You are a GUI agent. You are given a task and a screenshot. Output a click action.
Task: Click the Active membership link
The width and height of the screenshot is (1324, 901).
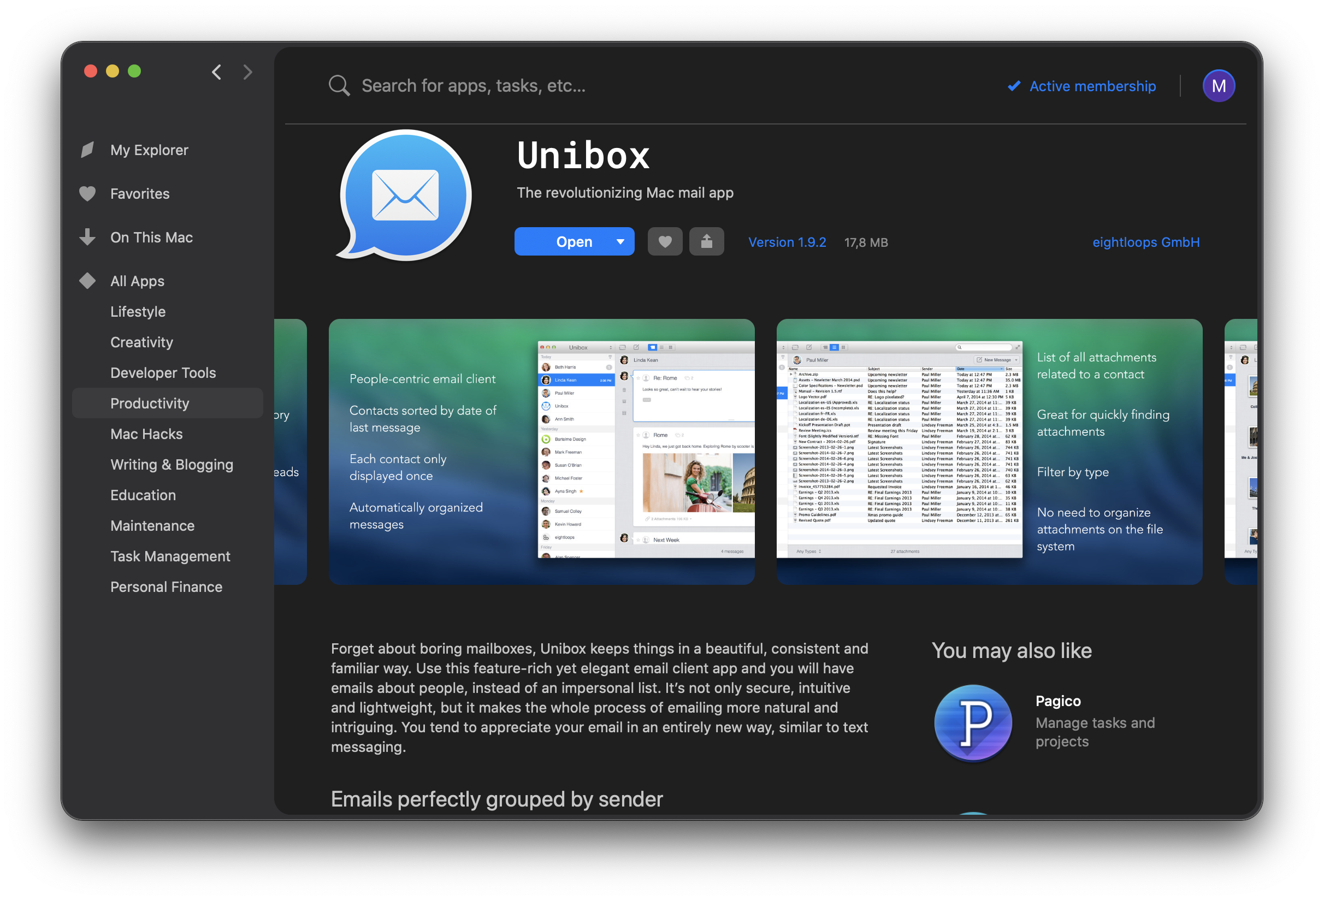1092,86
